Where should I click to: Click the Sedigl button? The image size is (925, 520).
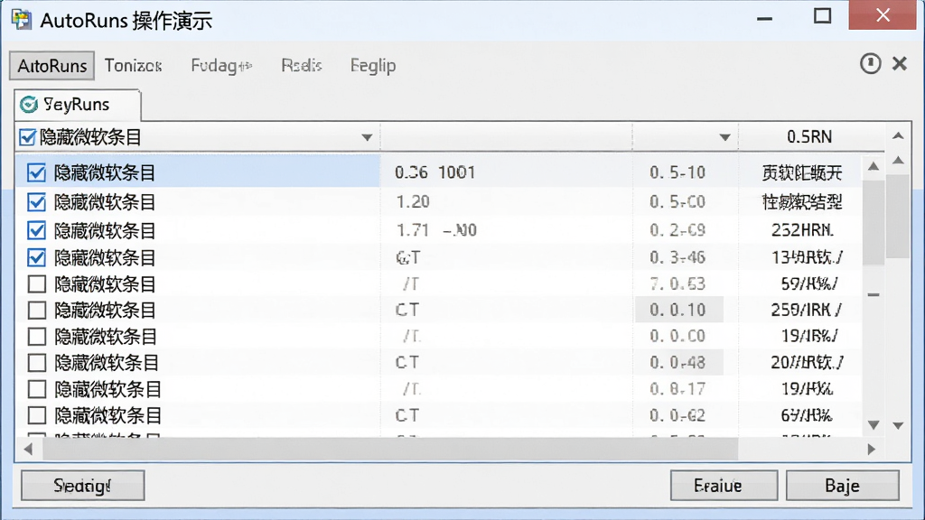click(x=83, y=485)
